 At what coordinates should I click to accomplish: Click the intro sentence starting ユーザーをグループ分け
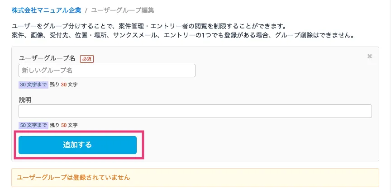149,26
